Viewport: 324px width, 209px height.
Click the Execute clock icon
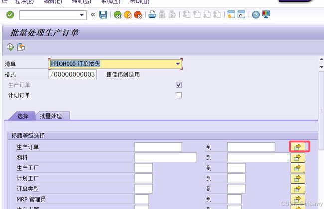pos(10,47)
